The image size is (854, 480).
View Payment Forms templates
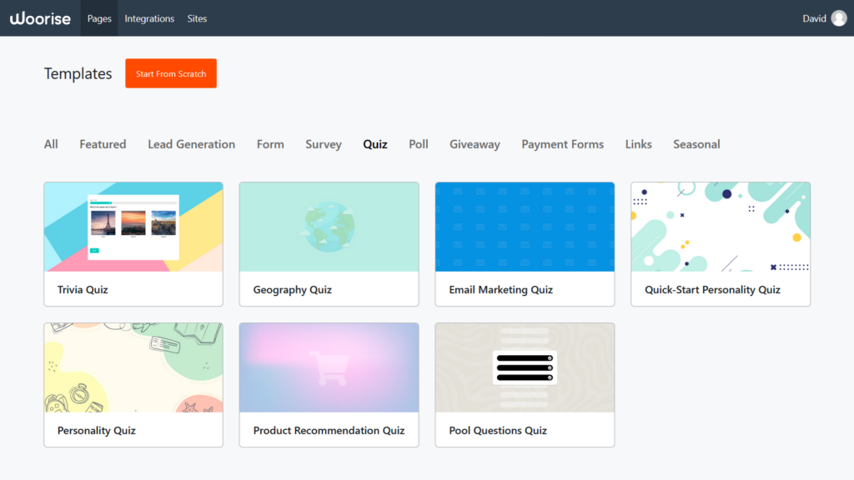[x=562, y=143]
